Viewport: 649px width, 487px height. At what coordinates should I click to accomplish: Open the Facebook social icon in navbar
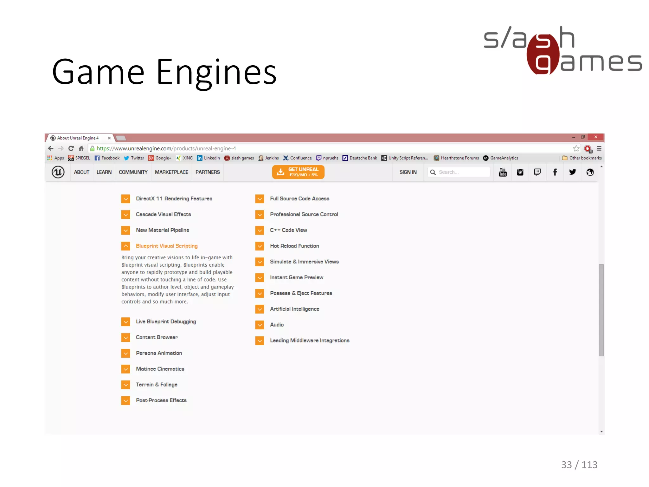pos(555,172)
